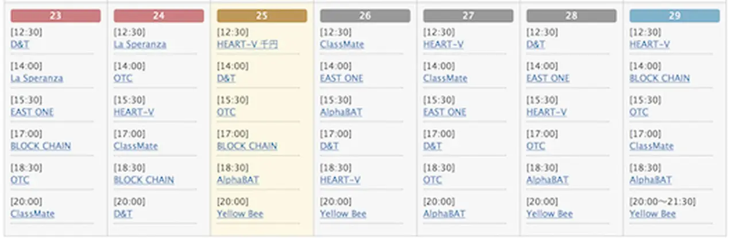Open AlphaBAT at 20:00 on day 27
735x238 pixels.
click(444, 214)
